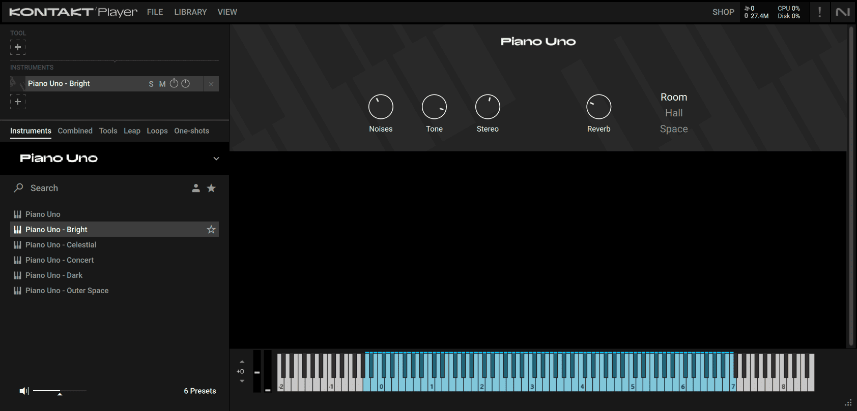Select the Space reverb type
857x411 pixels.
[674, 129]
